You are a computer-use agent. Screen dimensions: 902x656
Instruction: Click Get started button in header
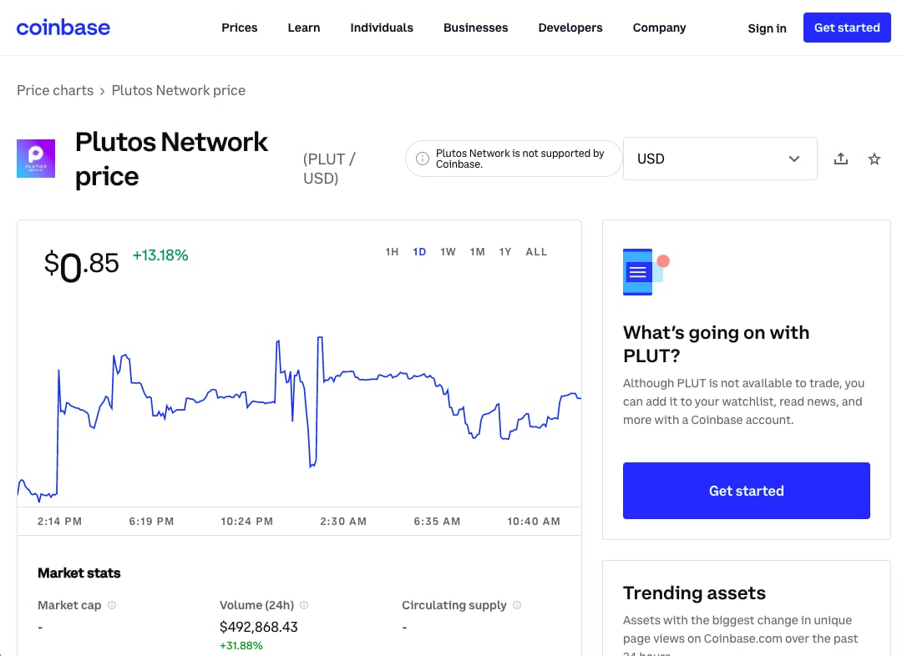pos(847,28)
